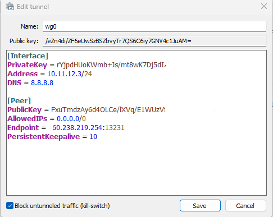Image resolution: width=273 pixels, height=217 pixels.
Task: Cancel editing the tunnel
Action: [x=245, y=206]
